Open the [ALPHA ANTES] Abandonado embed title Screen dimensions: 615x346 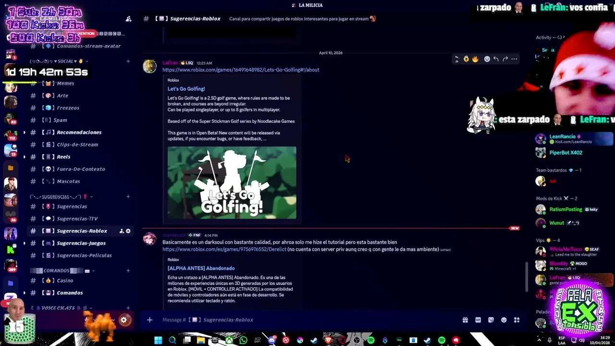(x=201, y=268)
